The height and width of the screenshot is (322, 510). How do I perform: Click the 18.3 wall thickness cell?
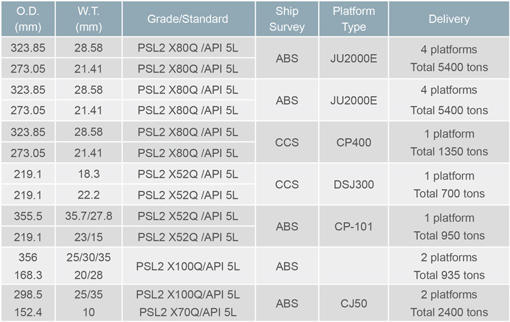89,174
